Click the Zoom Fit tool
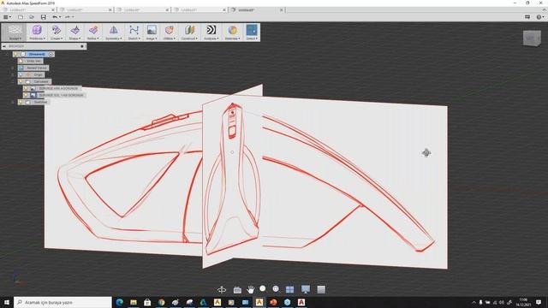548x308 pixels. pos(276,289)
